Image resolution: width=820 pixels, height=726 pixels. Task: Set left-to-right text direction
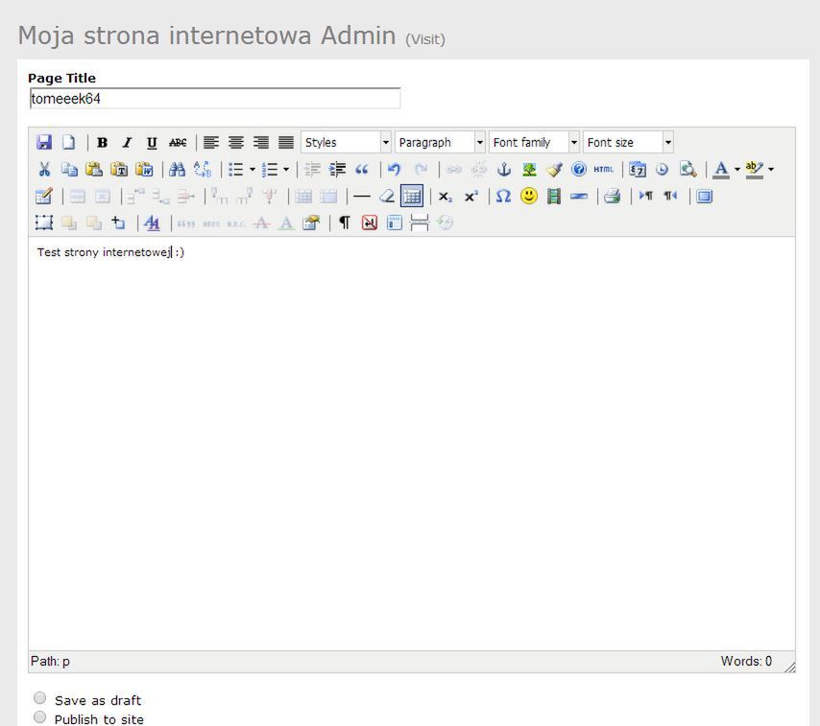[646, 197]
